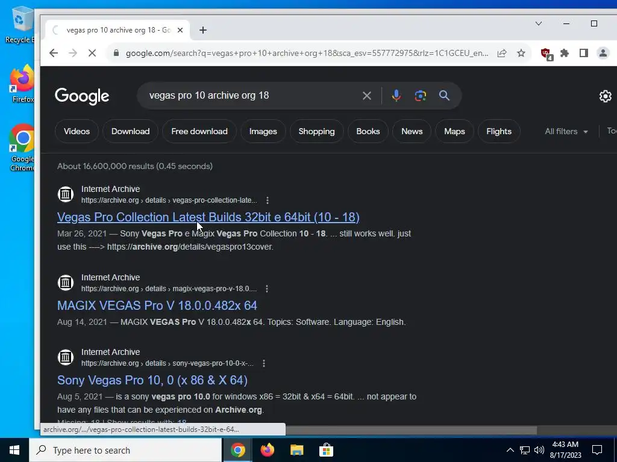Open the volume tray icon
617x462 pixels.
coord(539,450)
